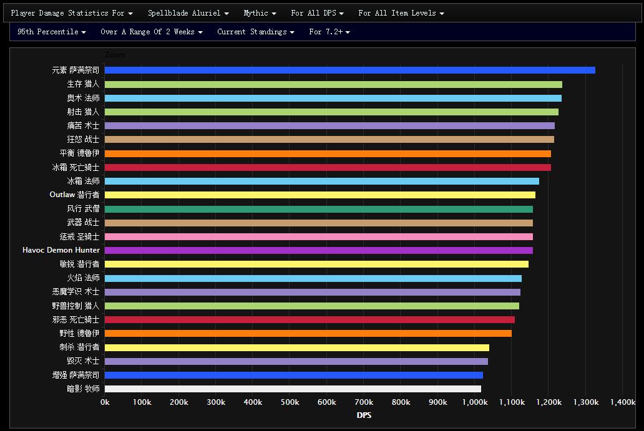Click the 痛苦 术士 bar

330,125
